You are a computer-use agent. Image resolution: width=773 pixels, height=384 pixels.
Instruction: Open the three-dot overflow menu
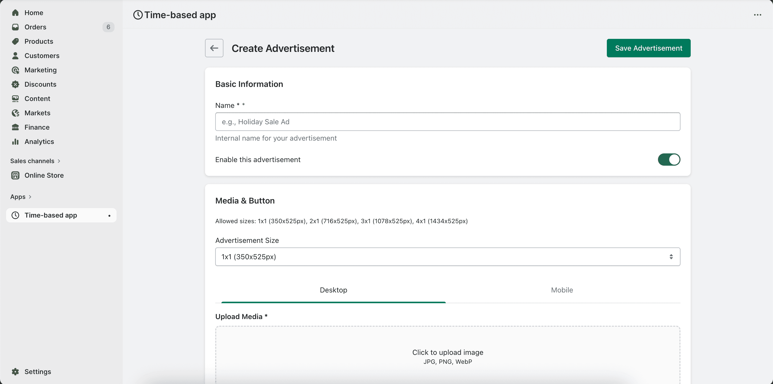coord(758,15)
